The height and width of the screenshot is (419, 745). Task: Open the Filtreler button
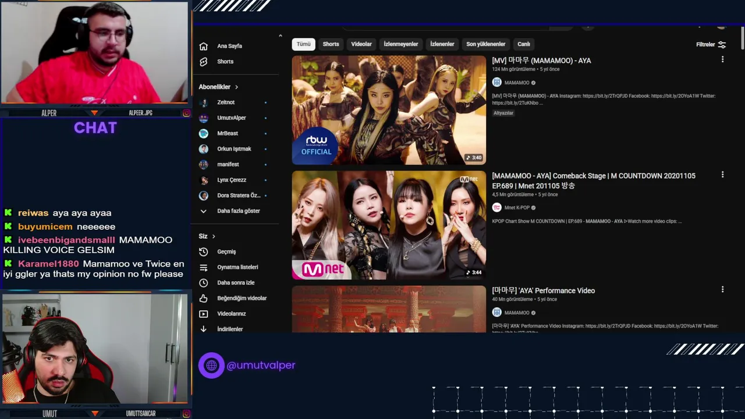tap(711, 45)
